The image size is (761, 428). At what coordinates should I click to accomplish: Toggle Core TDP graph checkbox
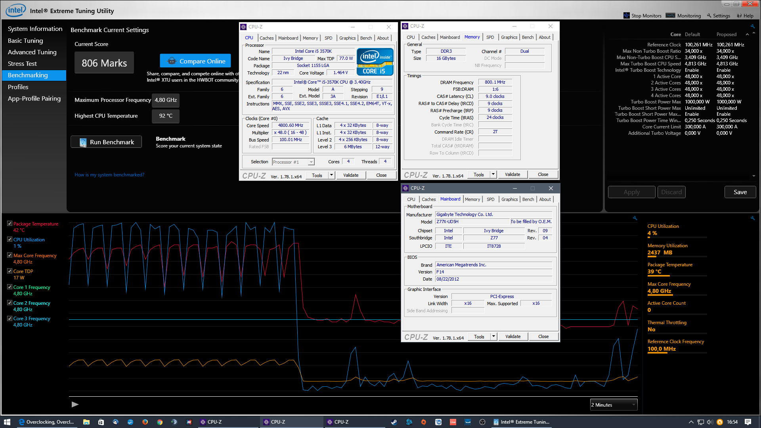click(x=10, y=271)
